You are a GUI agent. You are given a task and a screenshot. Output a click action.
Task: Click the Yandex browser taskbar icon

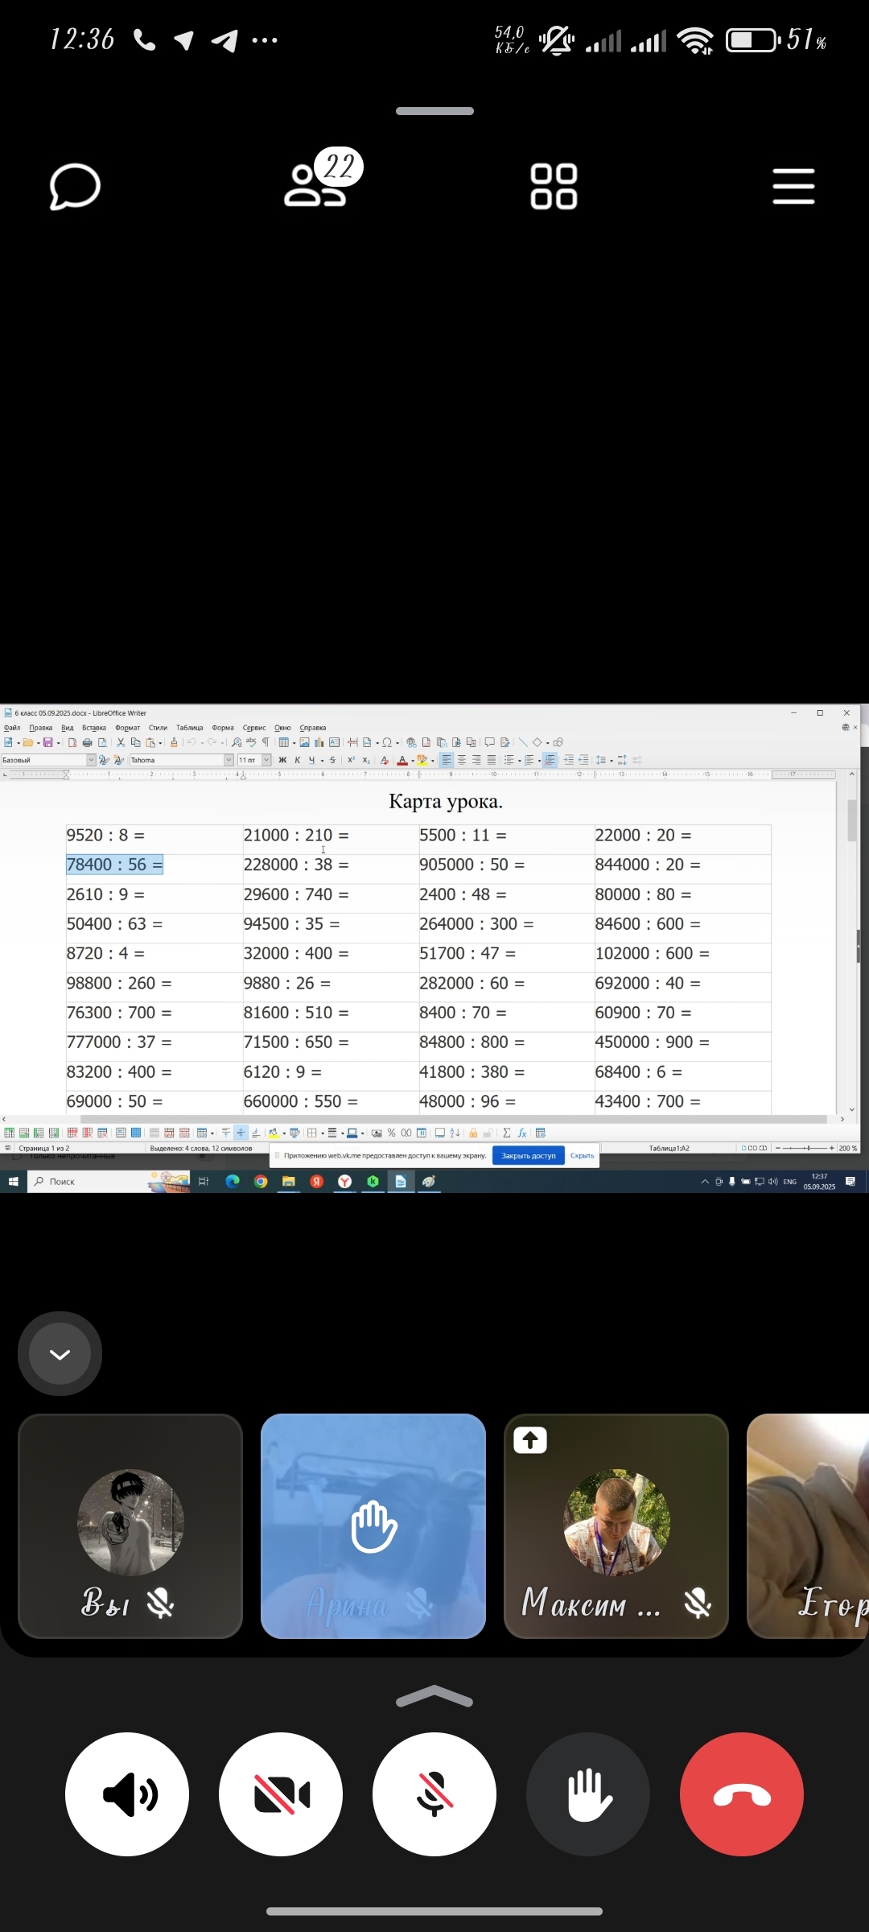click(344, 1181)
